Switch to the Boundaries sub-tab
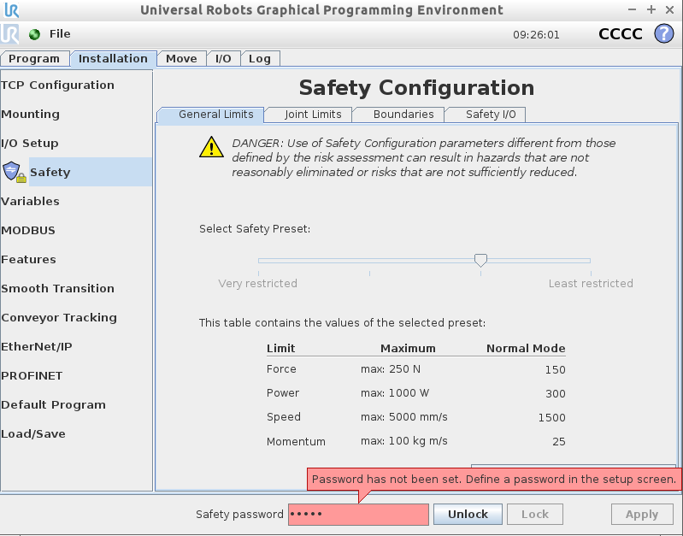 pyautogui.click(x=398, y=115)
